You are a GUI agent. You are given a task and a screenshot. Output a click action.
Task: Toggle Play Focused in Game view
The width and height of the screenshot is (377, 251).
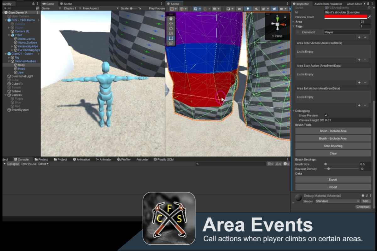(x=156, y=8)
